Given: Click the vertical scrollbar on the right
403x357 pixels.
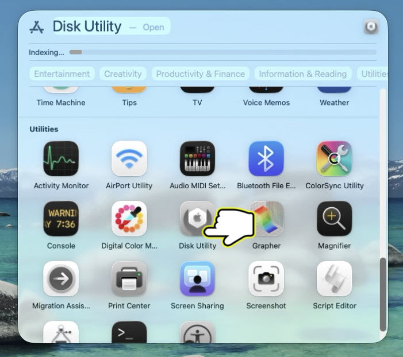Looking at the screenshot, I should click(x=383, y=294).
